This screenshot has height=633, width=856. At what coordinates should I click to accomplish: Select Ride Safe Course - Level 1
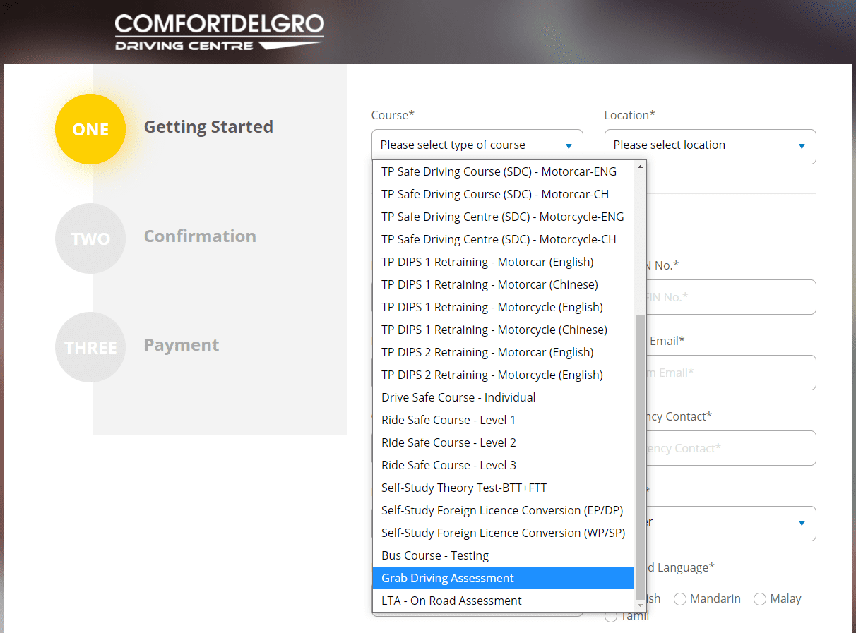pos(503,420)
